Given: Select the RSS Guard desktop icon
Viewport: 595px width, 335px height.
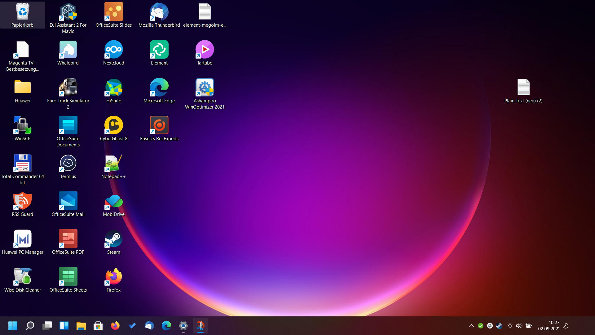Looking at the screenshot, I should click(x=22, y=204).
